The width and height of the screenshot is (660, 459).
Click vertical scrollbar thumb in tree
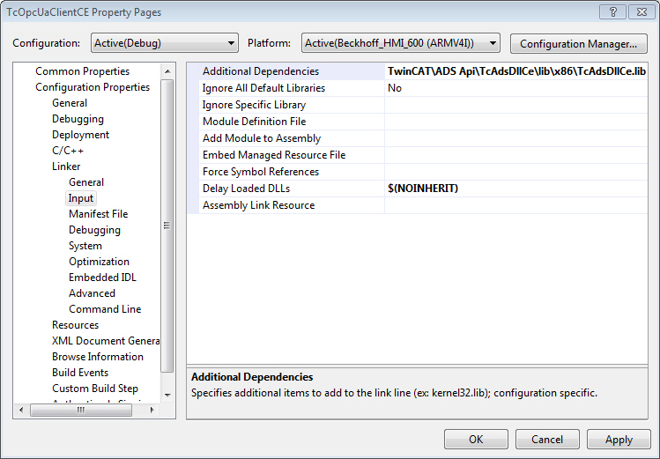point(167,226)
